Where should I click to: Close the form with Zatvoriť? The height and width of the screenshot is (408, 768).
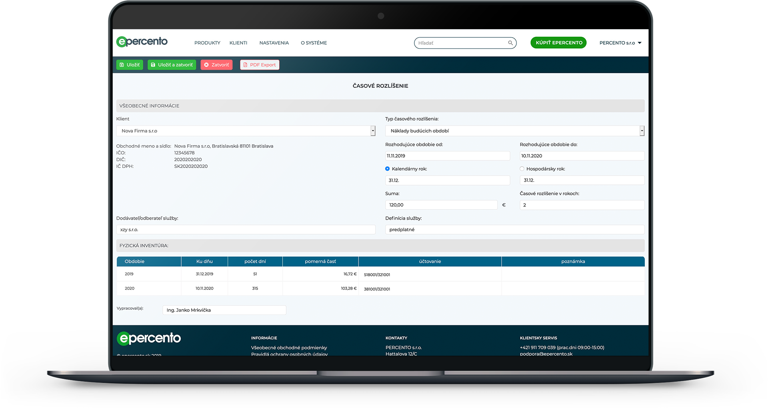[216, 65]
